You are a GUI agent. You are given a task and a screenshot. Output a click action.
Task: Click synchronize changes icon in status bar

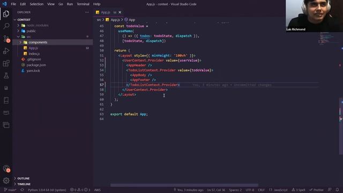[x=22, y=190]
